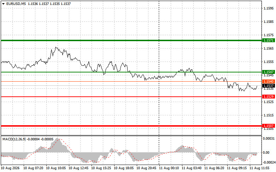The width and height of the screenshot is (276, 172).
Task: Click the 10 Aug 20:45 time label
Action: click(146, 168)
